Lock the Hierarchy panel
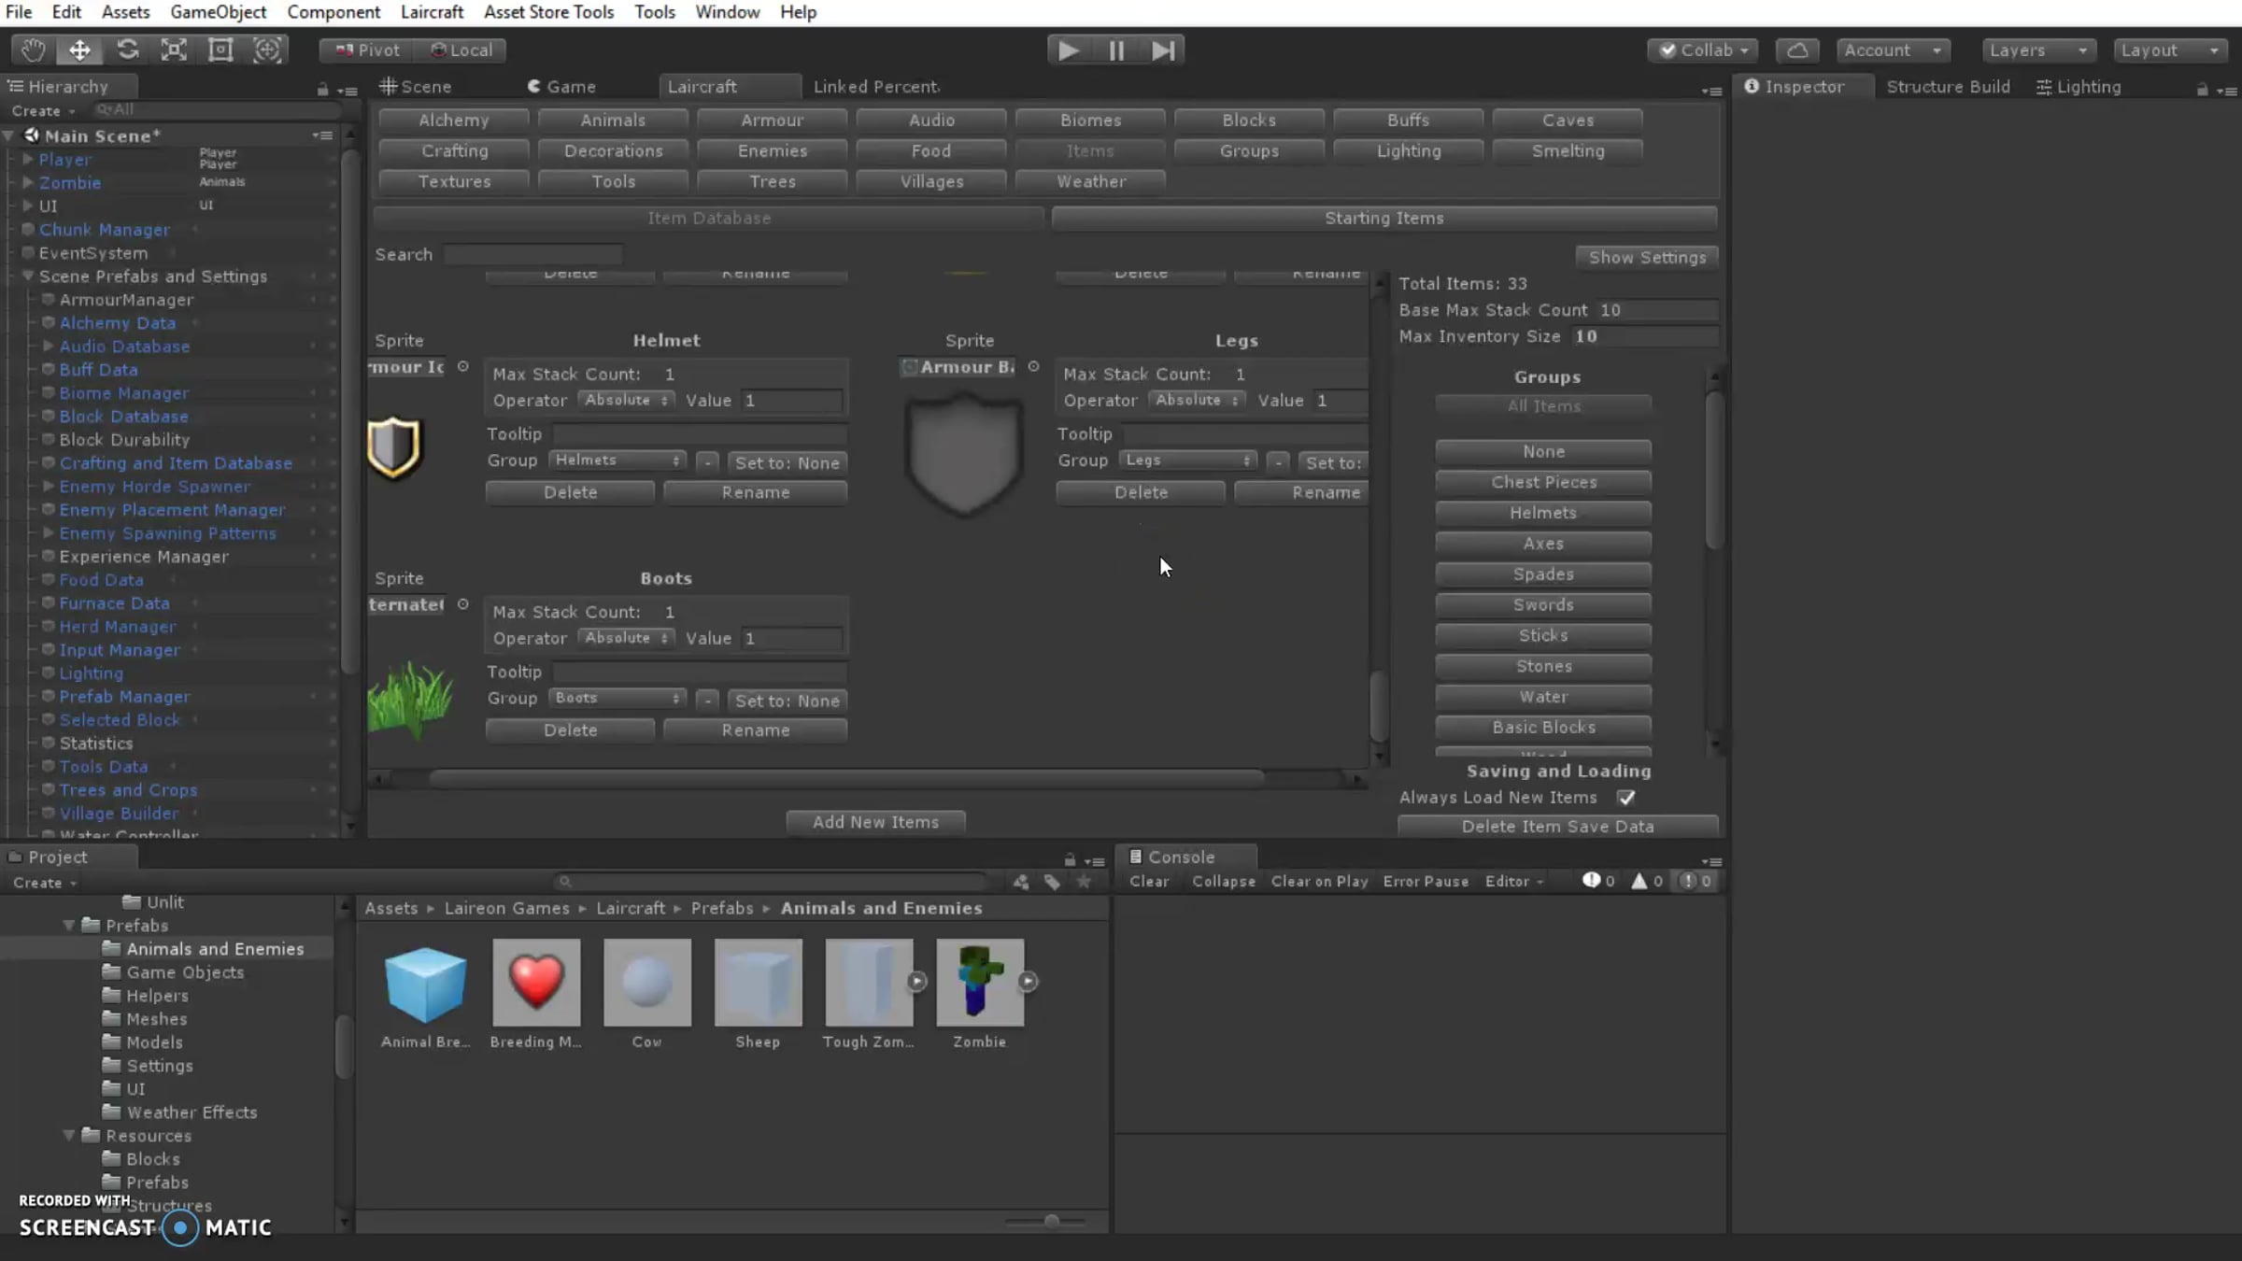Image resolution: width=2242 pixels, height=1261 pixels. [x=322, y=90]
